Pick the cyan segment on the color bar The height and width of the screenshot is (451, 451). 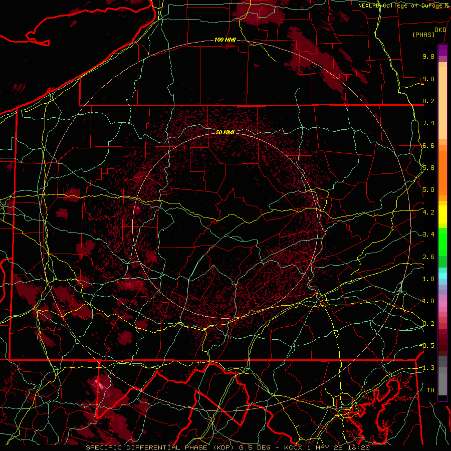click(x=442, y=276)
